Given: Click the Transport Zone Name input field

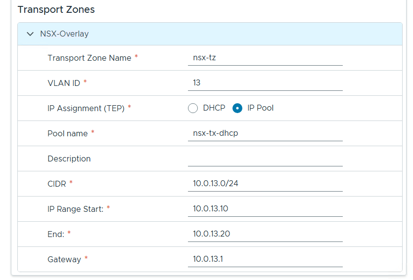Looking at the screenshot, I should click(x=265, y=58).
